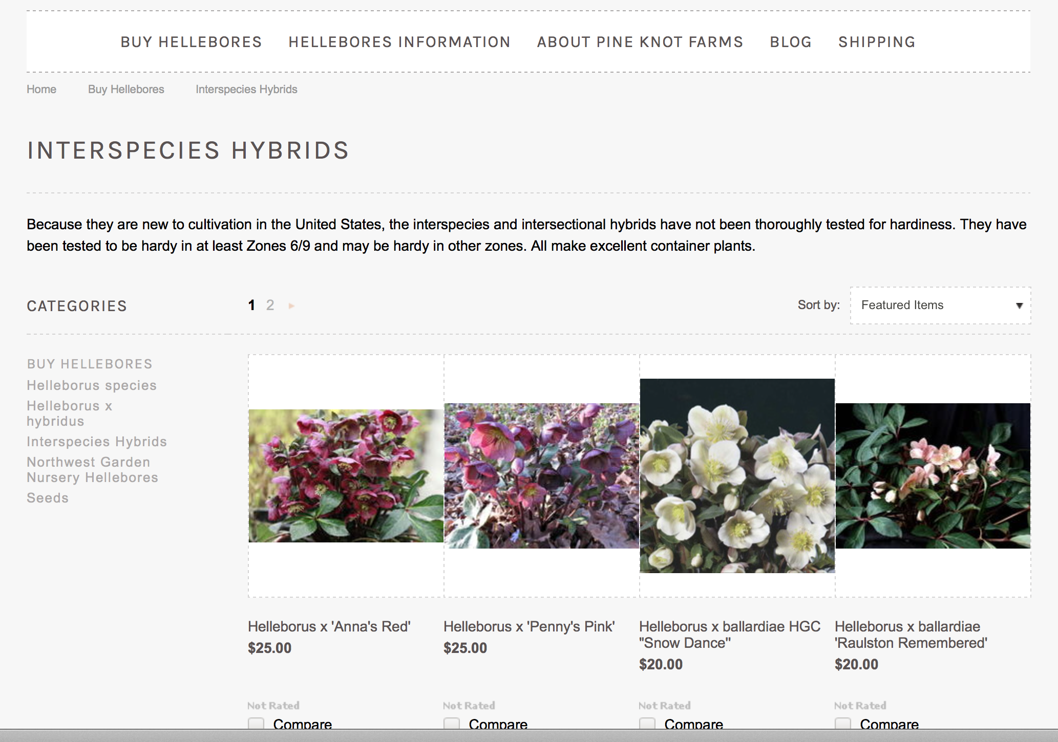Viewport: 1058px width, 742px height.
Task: Open the Seeds category link
Action: [x=48, y=498]
